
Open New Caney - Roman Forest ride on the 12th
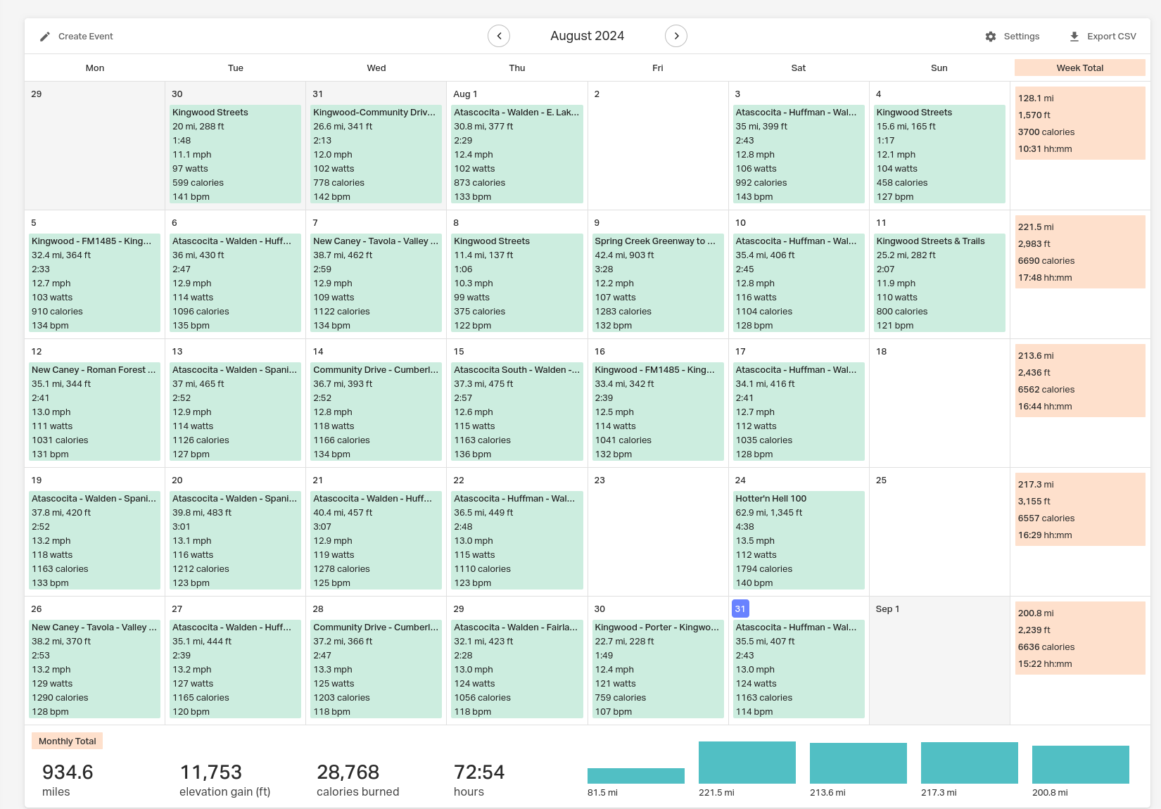coord(95,412)
